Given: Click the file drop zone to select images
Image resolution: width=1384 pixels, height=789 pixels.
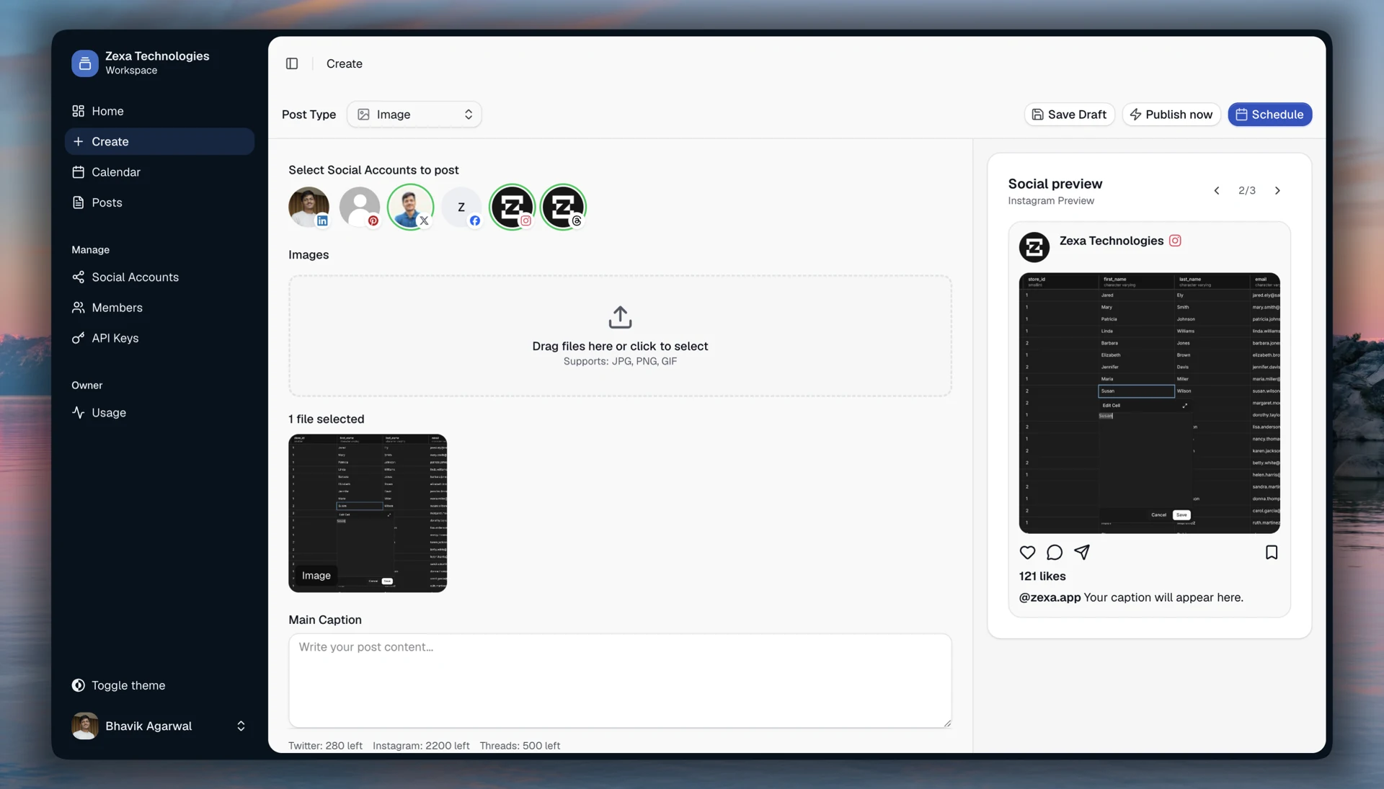Looking at the screenshot, I should point(620,336).
